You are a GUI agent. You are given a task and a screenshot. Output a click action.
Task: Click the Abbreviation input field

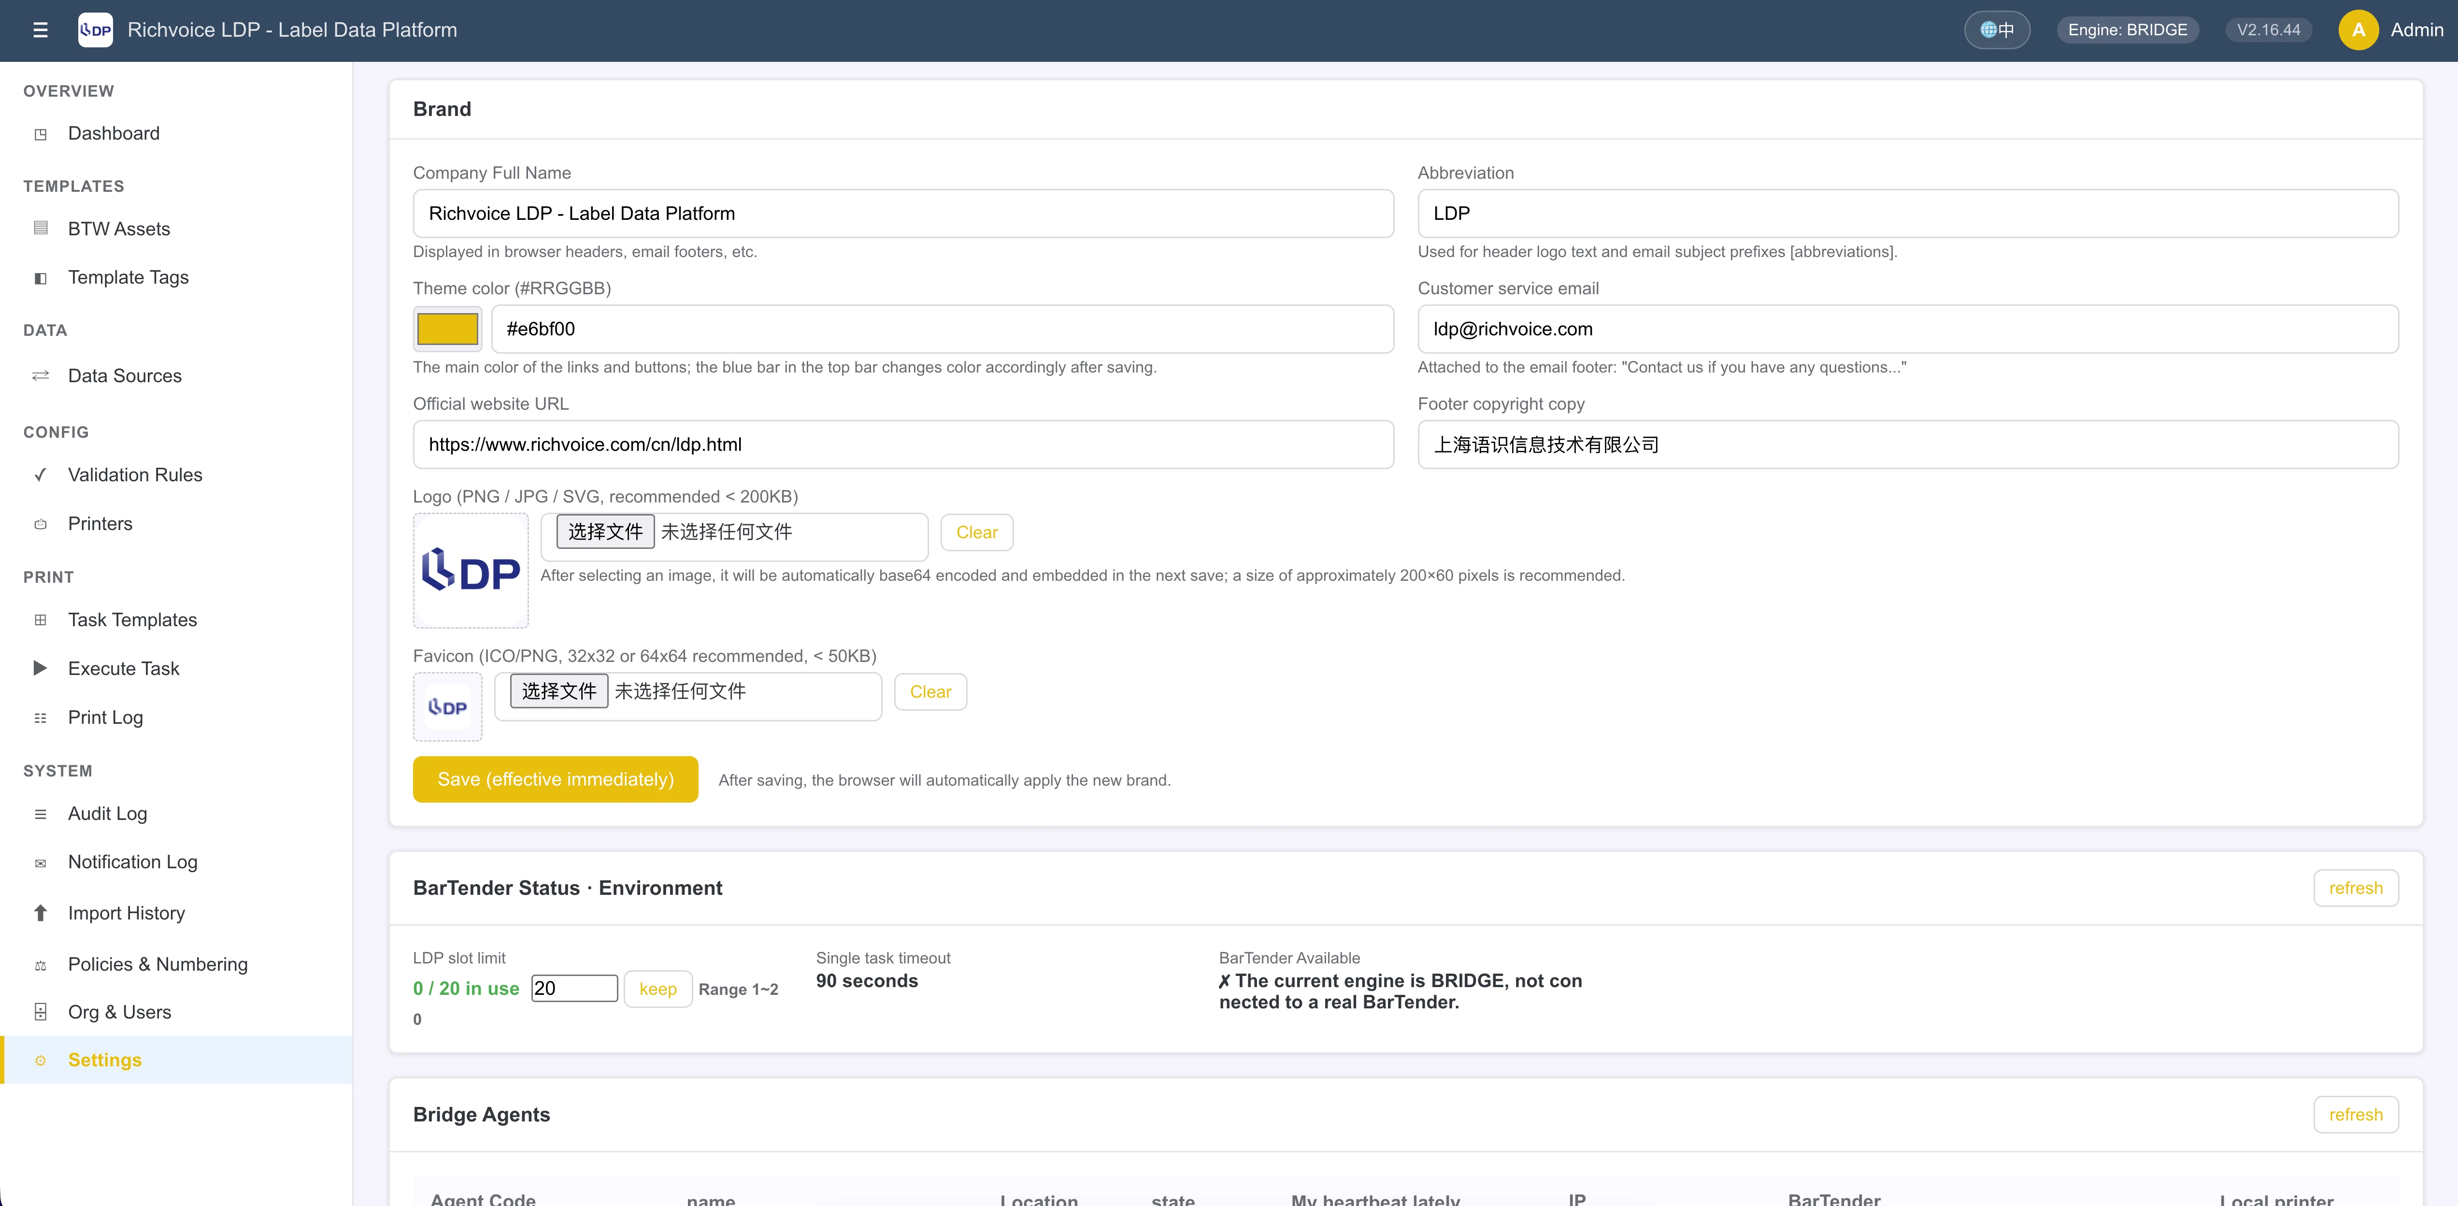coord(1907,214)
